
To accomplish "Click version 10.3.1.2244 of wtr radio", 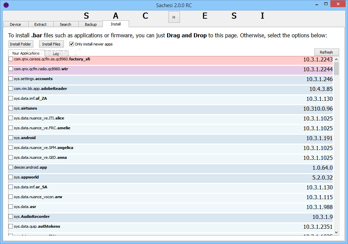I will pyautogui.click(x=318, y=69).
